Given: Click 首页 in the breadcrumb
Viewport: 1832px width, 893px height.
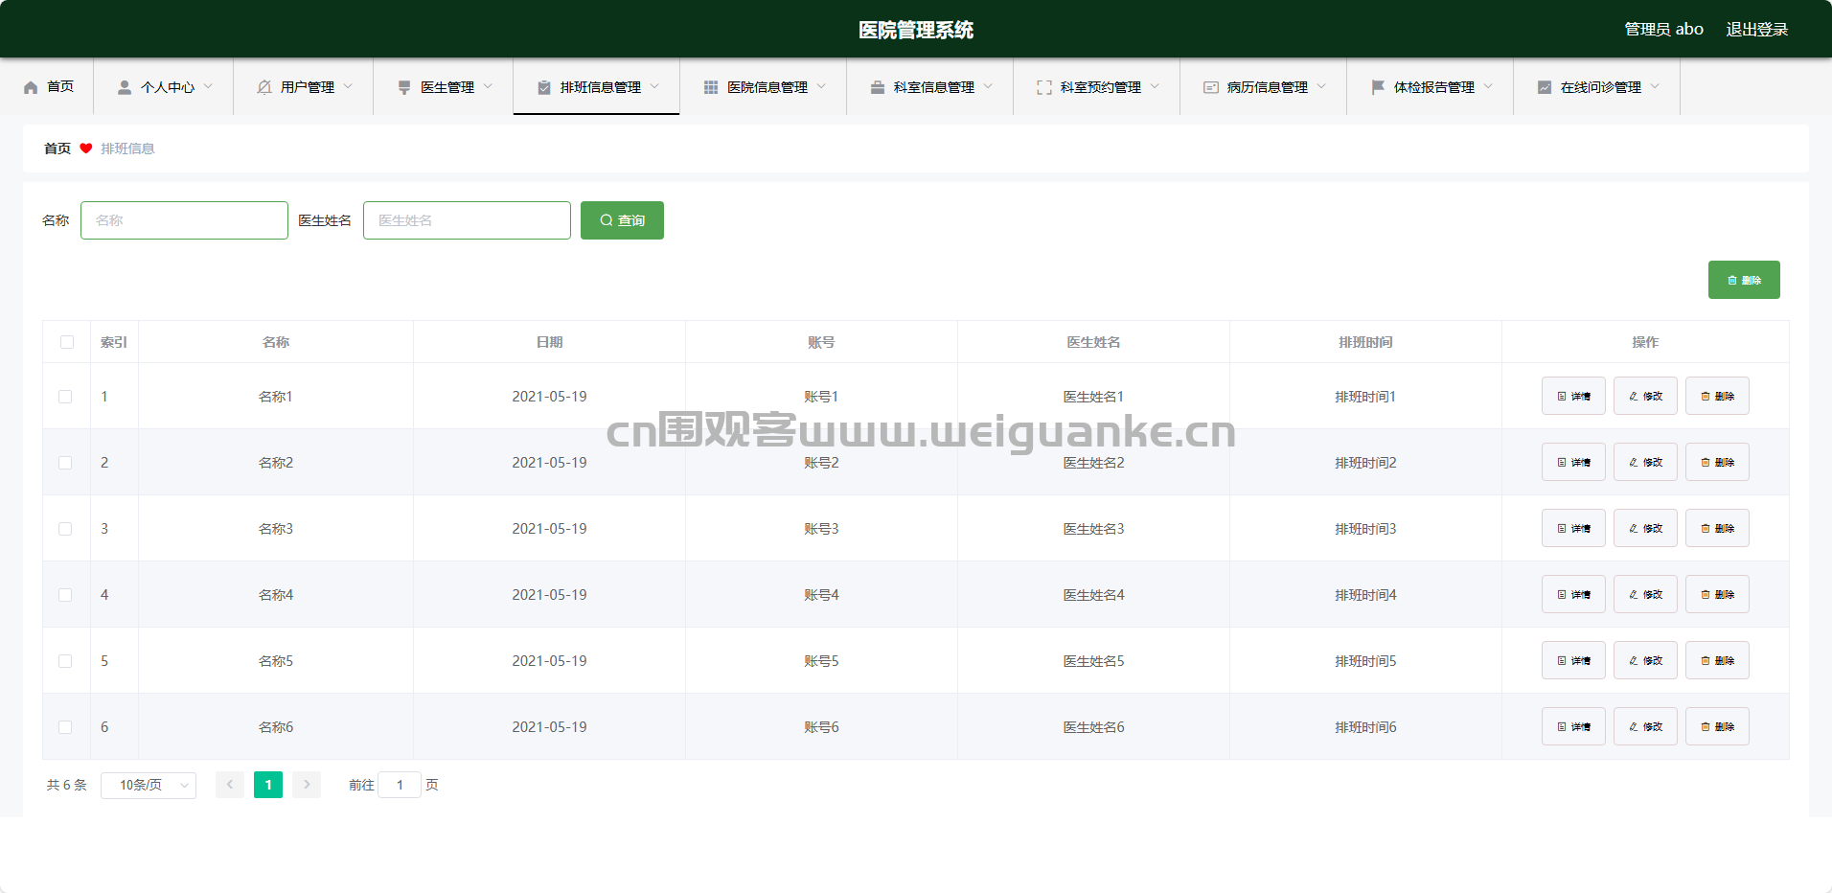Looking at the screenshot, I should pyautogui.click(x=57, y=149).
